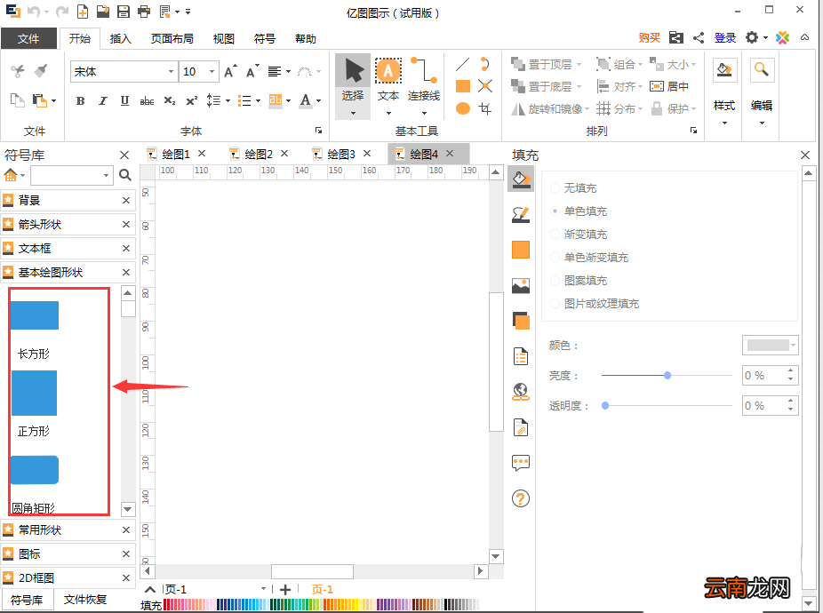
Task: Expand the 置于顶层 dropdown
Action: coord(579,65)
